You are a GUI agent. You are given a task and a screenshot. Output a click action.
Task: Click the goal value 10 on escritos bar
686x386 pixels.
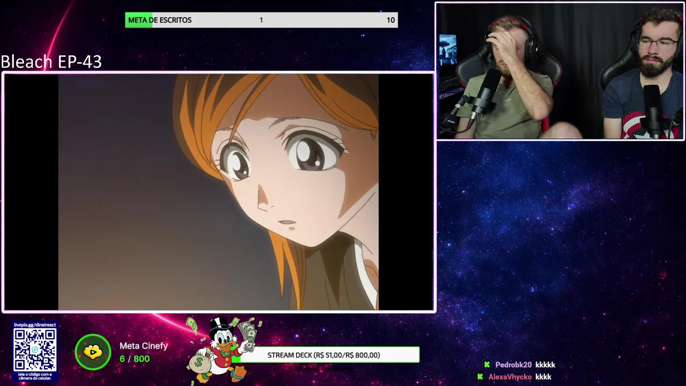[x=391, y=20]
